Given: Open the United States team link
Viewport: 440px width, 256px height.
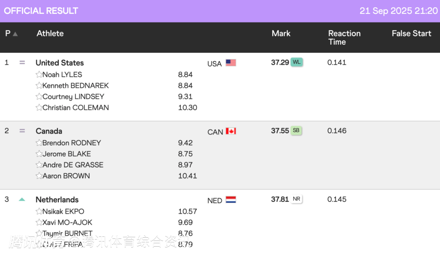Looking at the screenshot, I should (59, 63).
